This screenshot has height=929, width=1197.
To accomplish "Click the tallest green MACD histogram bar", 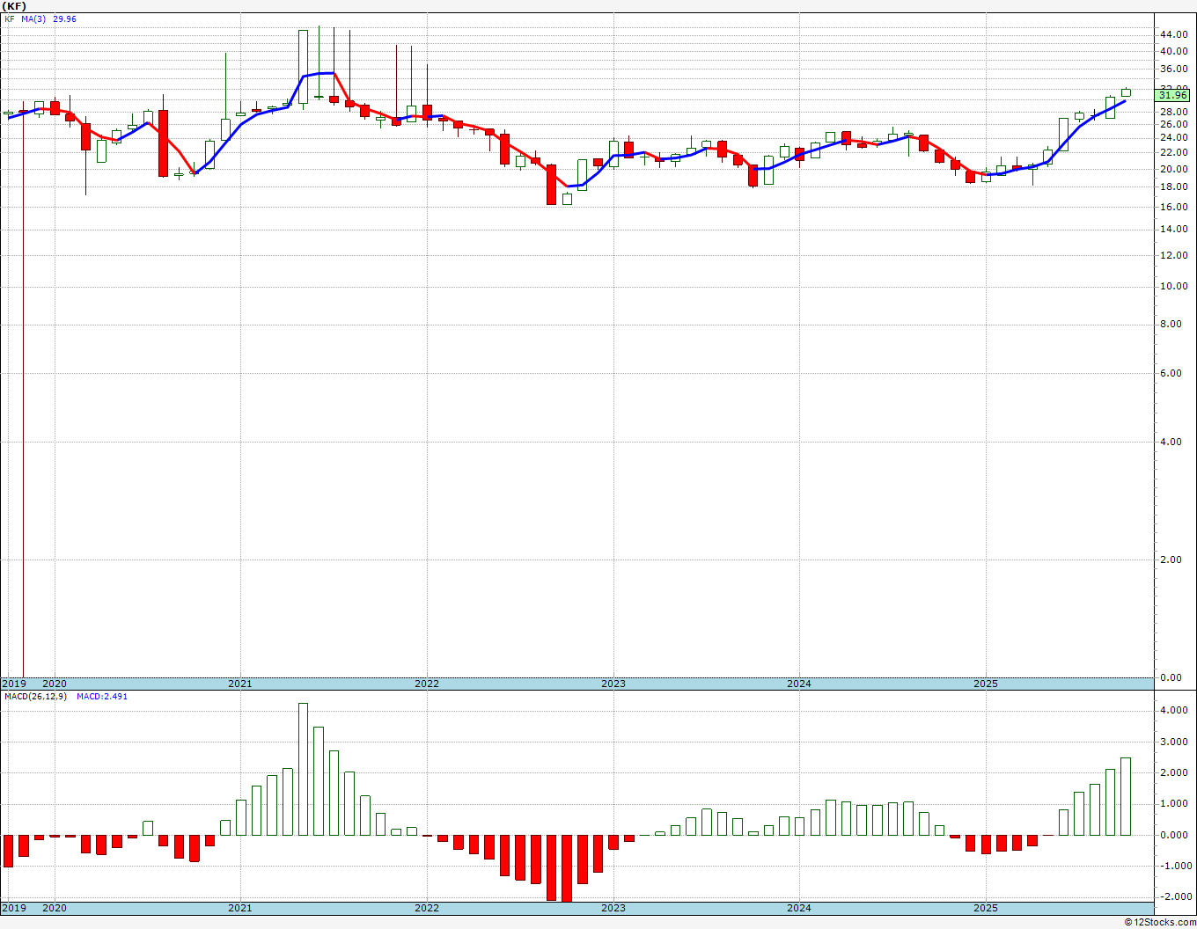I will [x=303, y=769].
